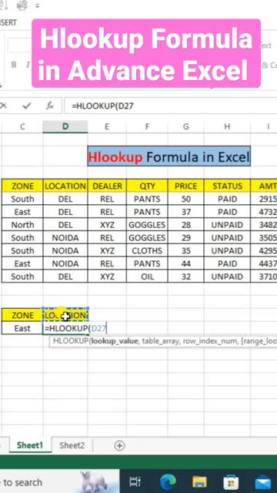
Task: Click the DEALER header cell
Action: click(x=107, y=186)
